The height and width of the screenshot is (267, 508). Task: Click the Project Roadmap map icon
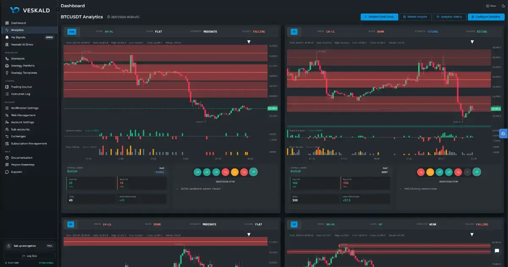(x=7, y=165)
